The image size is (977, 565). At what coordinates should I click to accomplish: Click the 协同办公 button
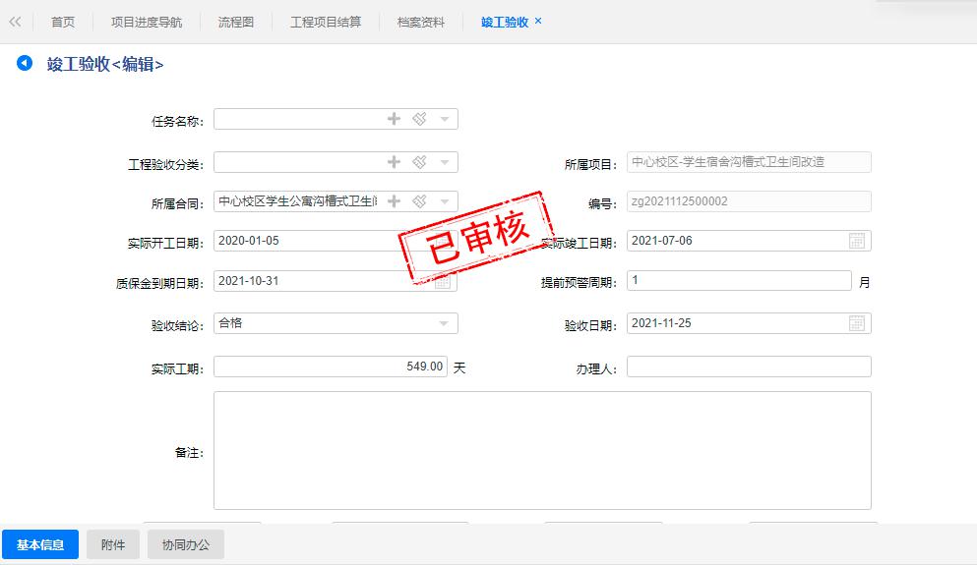click(186, 544)
